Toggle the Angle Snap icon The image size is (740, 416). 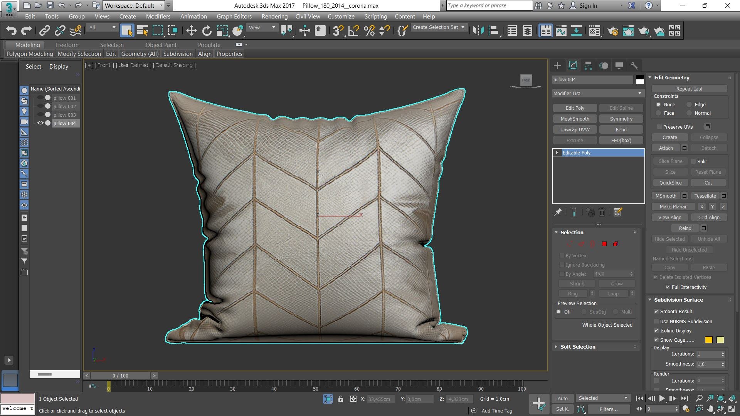coord(353,31)
